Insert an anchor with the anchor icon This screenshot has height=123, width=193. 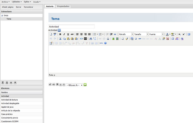pyautogui.click(x=108, y=39)
